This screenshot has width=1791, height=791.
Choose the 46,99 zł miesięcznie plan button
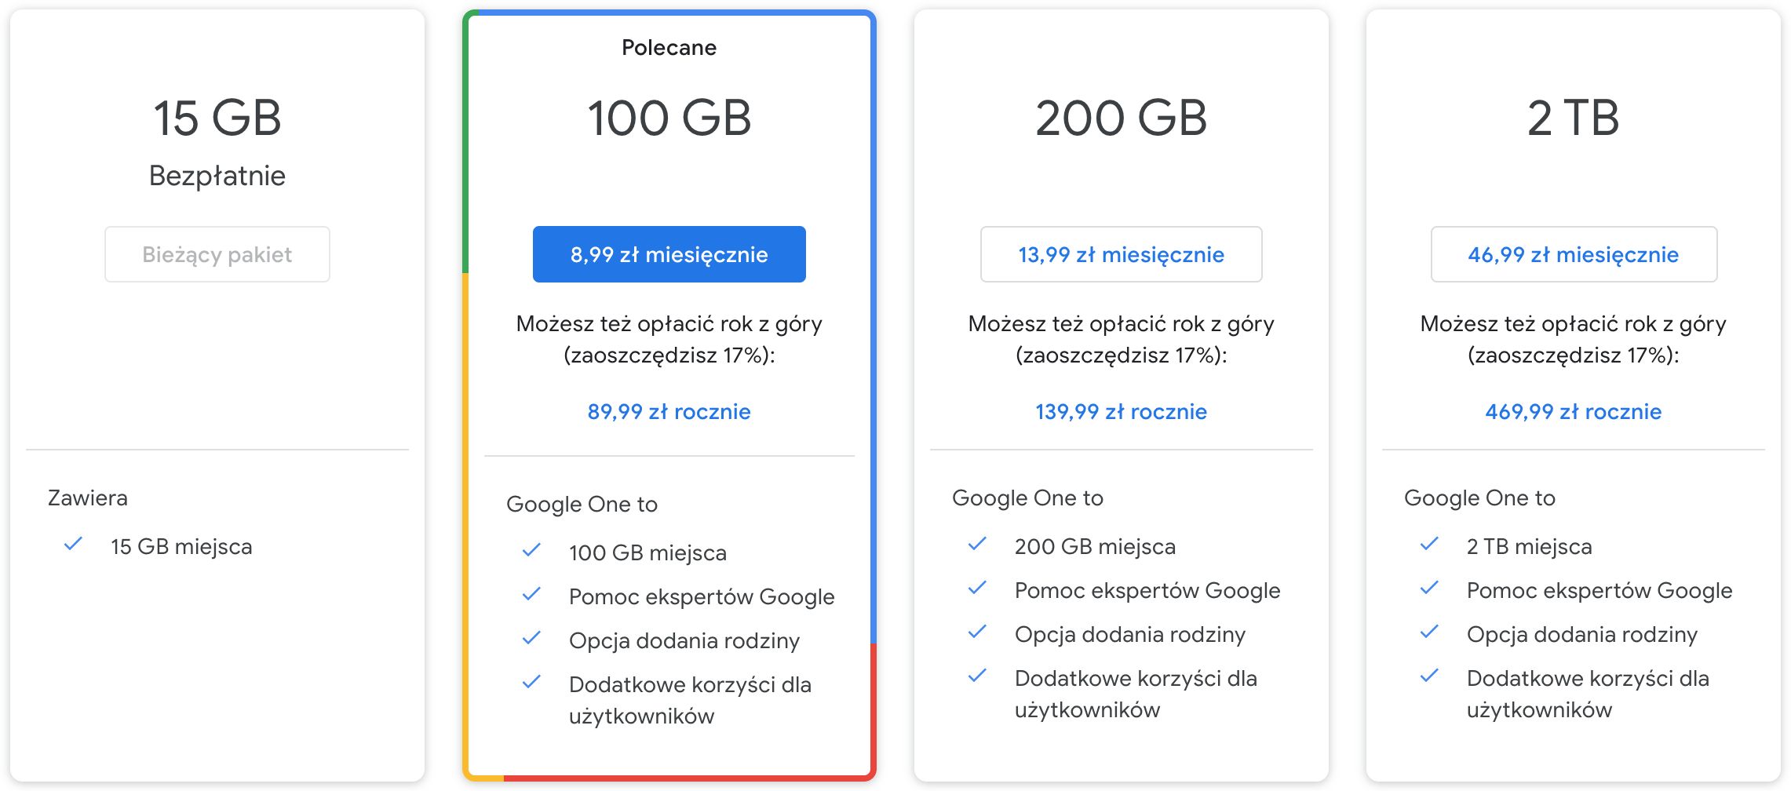1573,254
